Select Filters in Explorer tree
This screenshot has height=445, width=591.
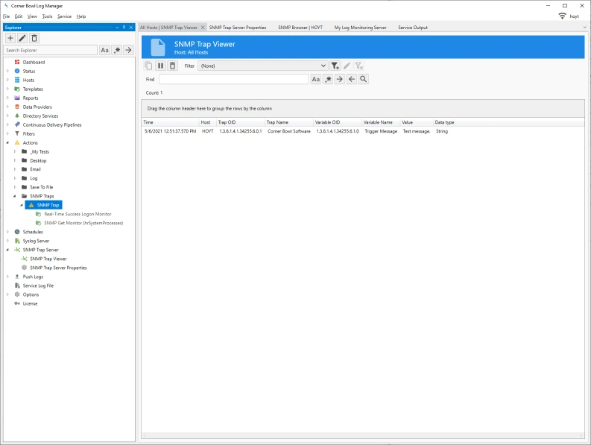coord(28,134)
